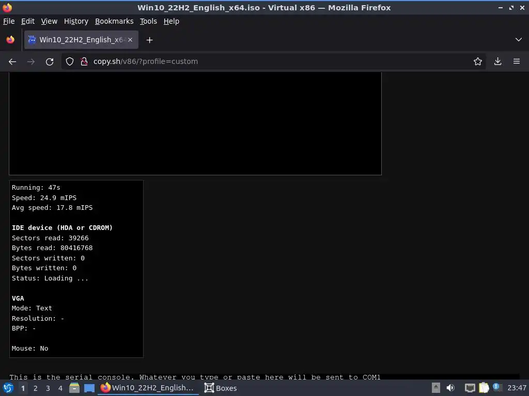Switch to workspace 1
Image resolution: width=529 pixels, height=396 pixels.
[23, 388]
